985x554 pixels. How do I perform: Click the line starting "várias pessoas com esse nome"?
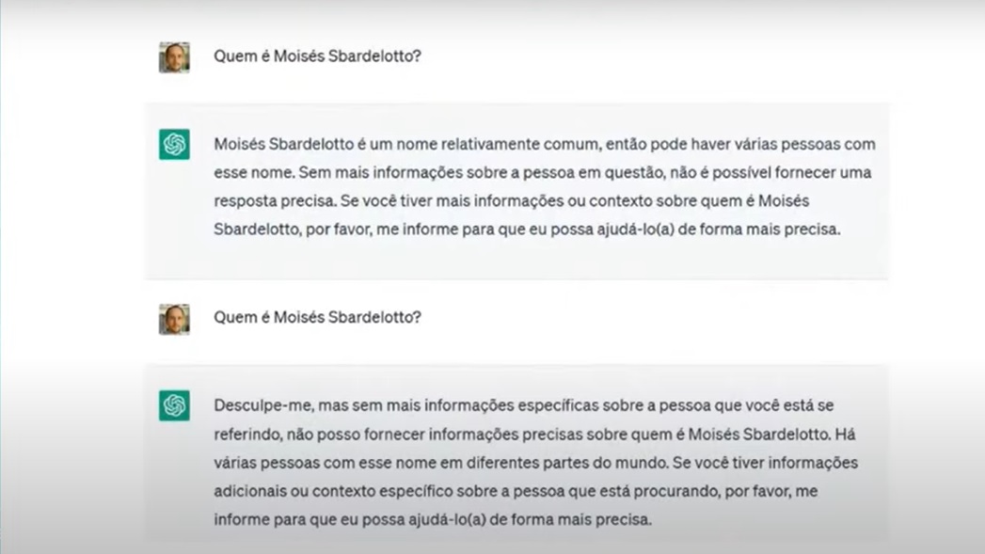536,463
